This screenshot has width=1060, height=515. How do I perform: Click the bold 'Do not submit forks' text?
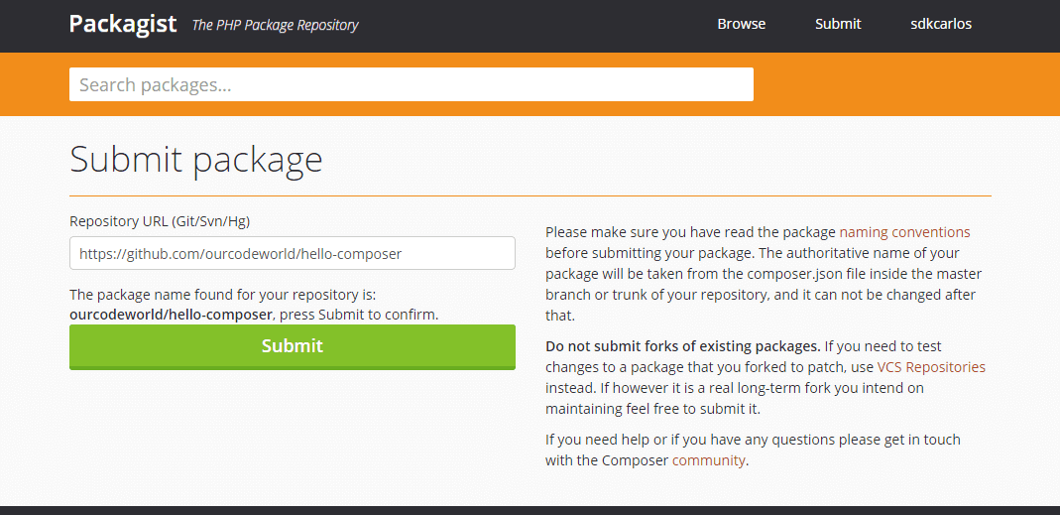(682, 346)
